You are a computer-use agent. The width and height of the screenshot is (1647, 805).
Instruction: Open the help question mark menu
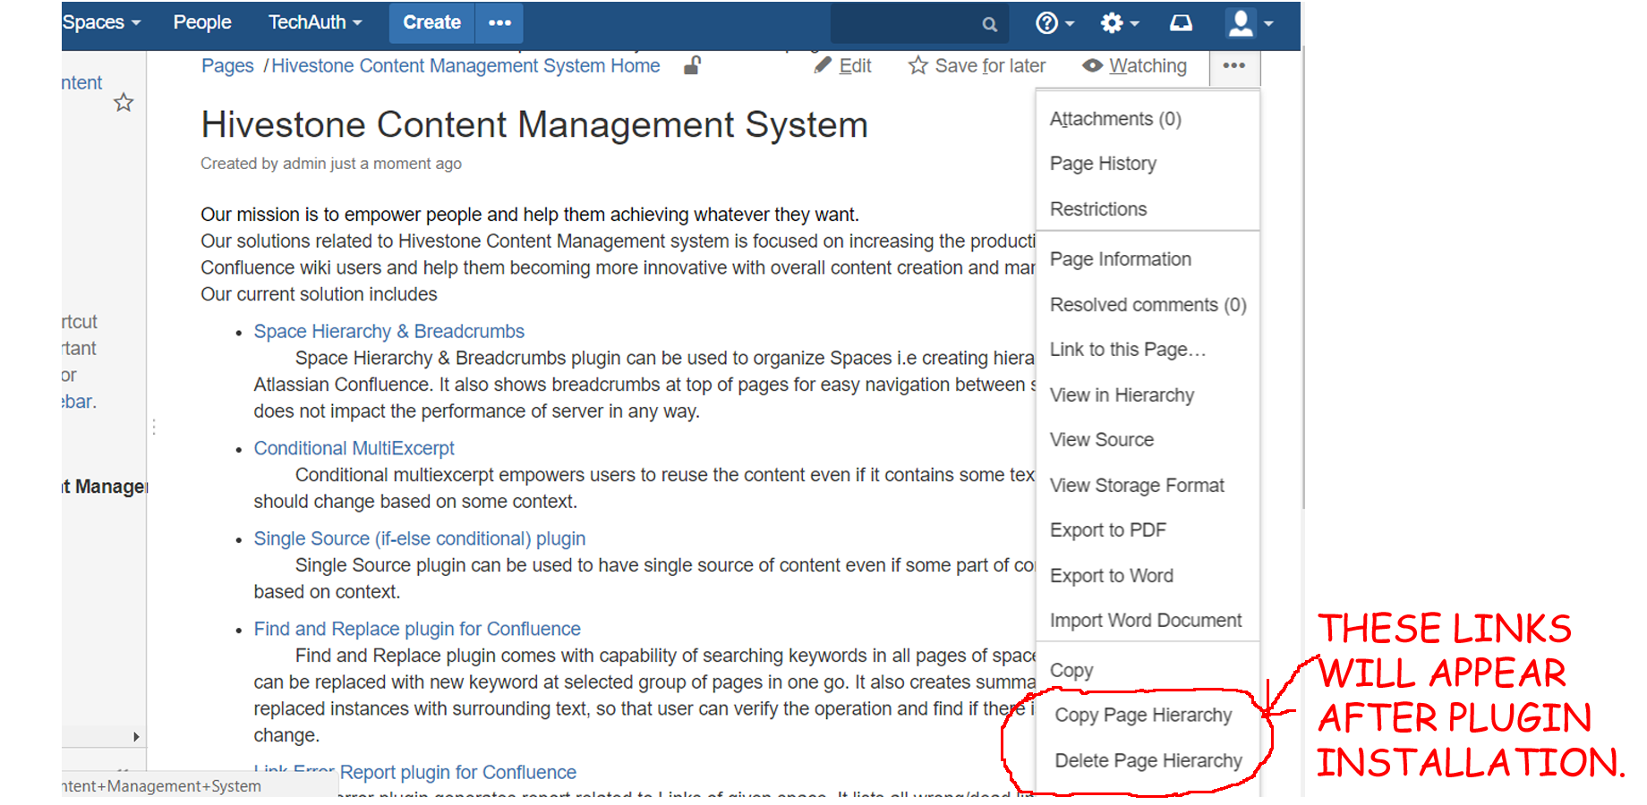pyautogui.click(x=1054, y=23)
